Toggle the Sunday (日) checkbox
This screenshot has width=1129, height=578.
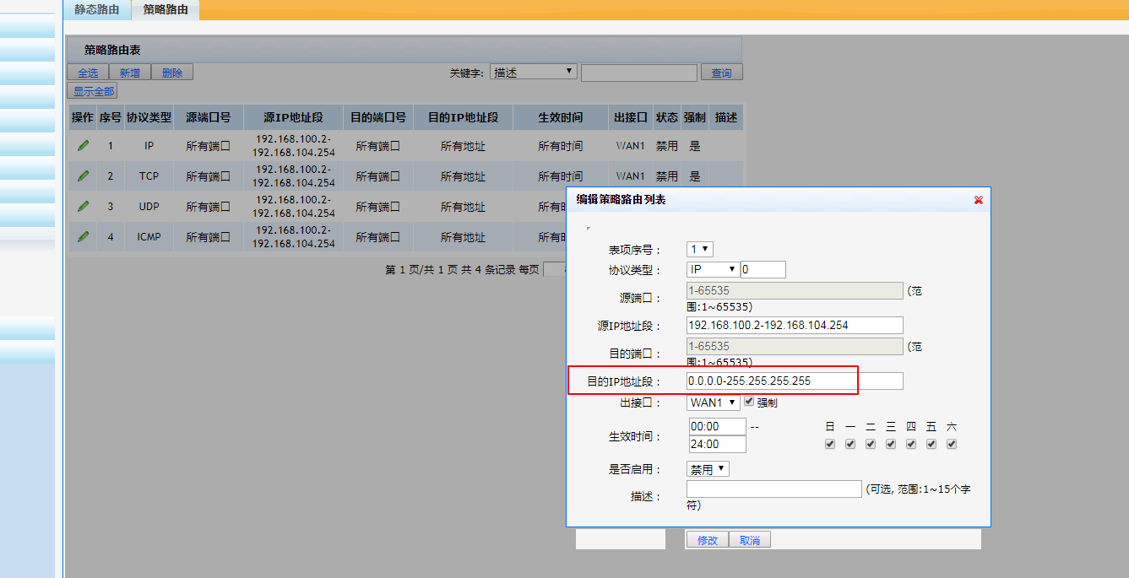pos(830,444)
